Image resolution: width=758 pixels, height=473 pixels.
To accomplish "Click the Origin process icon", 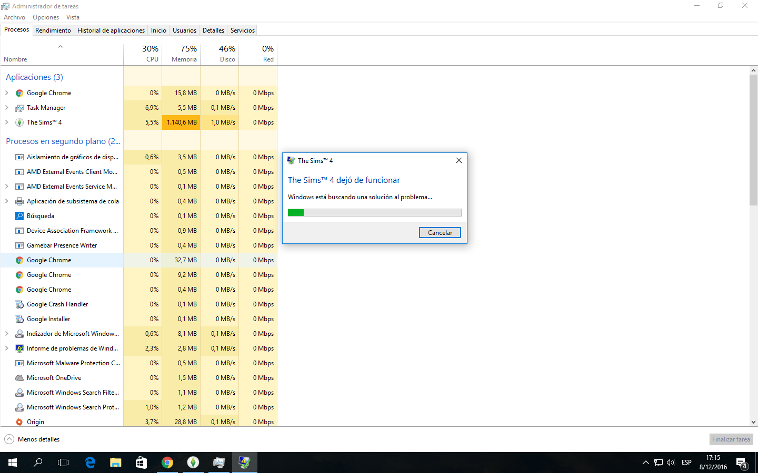I will click(x=19, y=422).
